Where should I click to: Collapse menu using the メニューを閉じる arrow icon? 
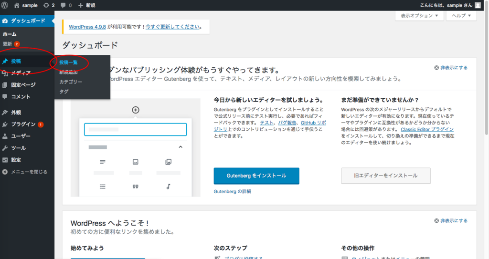(x=5, y=172)
